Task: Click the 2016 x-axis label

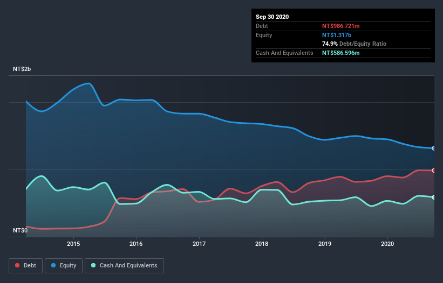Action: pyautogui.click(x=136, y=244)
